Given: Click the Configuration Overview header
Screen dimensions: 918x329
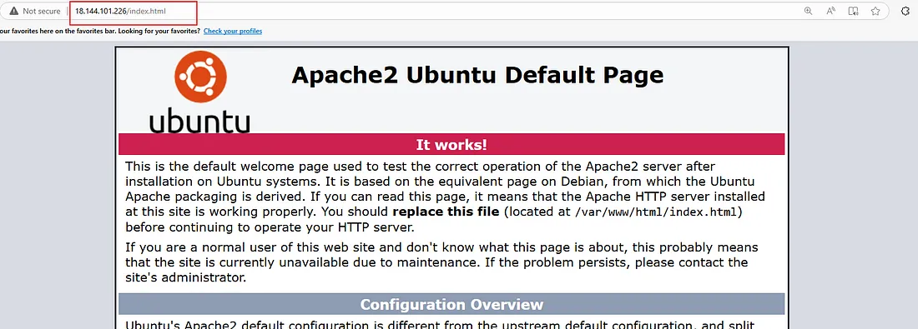Looking at the screenshot, I should (451, 305).
